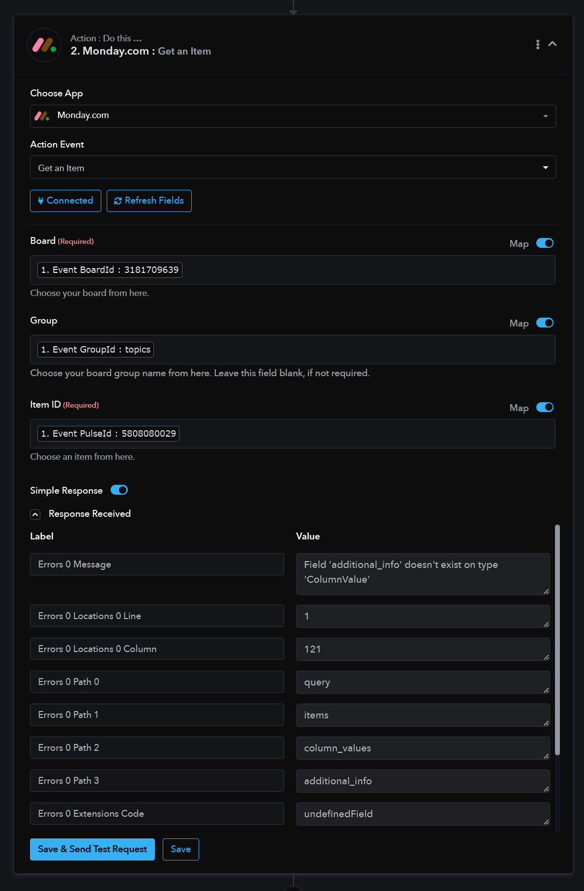
Task: Click the Refresh Fields button
Action: click(x=149, y=201)
